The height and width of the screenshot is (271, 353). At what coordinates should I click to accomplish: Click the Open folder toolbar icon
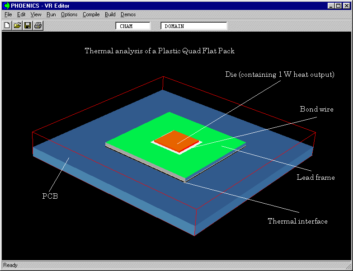17,26
